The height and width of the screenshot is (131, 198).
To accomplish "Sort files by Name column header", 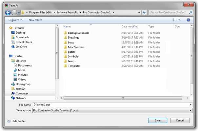I will (x=67, y=26).
